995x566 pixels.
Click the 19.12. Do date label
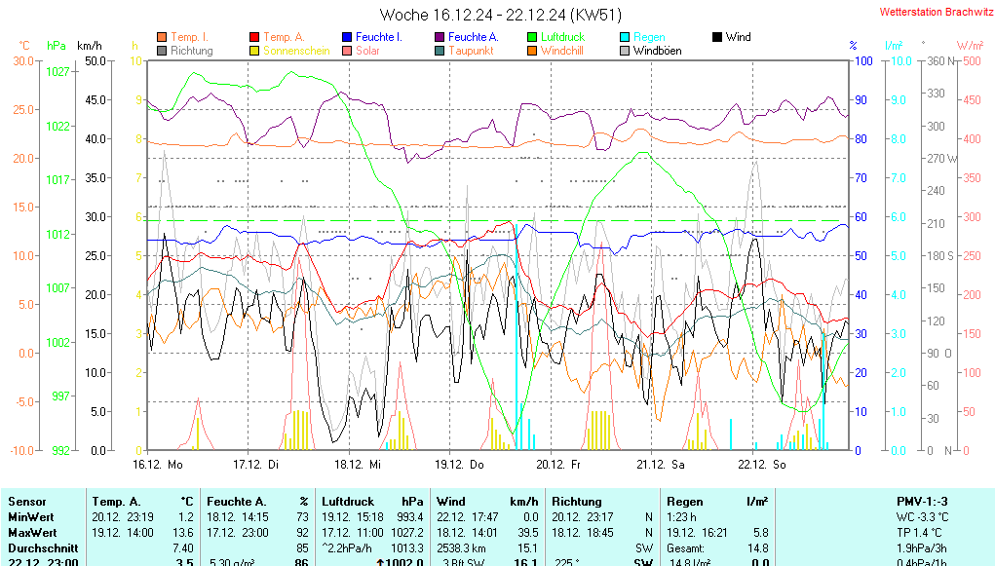click(x=459, y=465)
